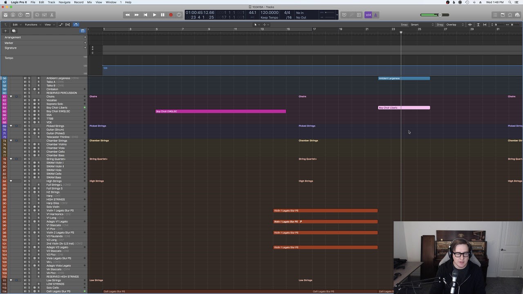Solo the Soprano Solo track

click(x=29, y=104)
